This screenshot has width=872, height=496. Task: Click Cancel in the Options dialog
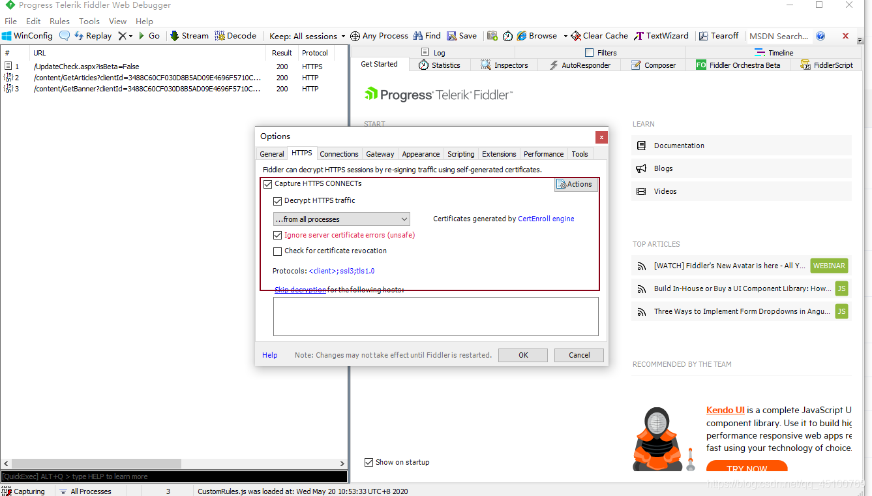click(579, 355)
